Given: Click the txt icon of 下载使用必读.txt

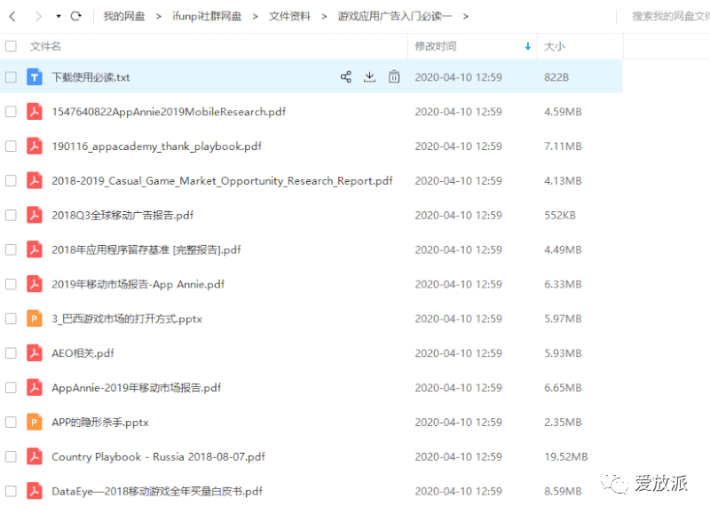Looking at the screenshot, I should [35, 77].
